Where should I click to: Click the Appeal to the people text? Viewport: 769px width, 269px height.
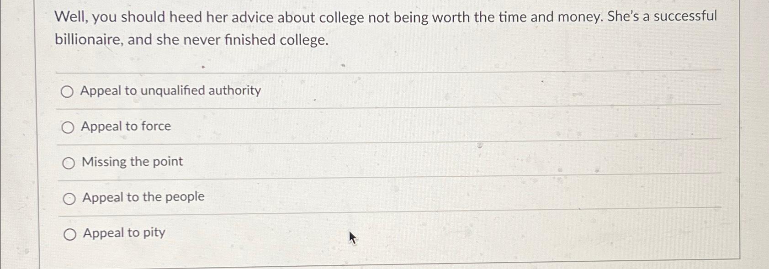pos(143,197)
